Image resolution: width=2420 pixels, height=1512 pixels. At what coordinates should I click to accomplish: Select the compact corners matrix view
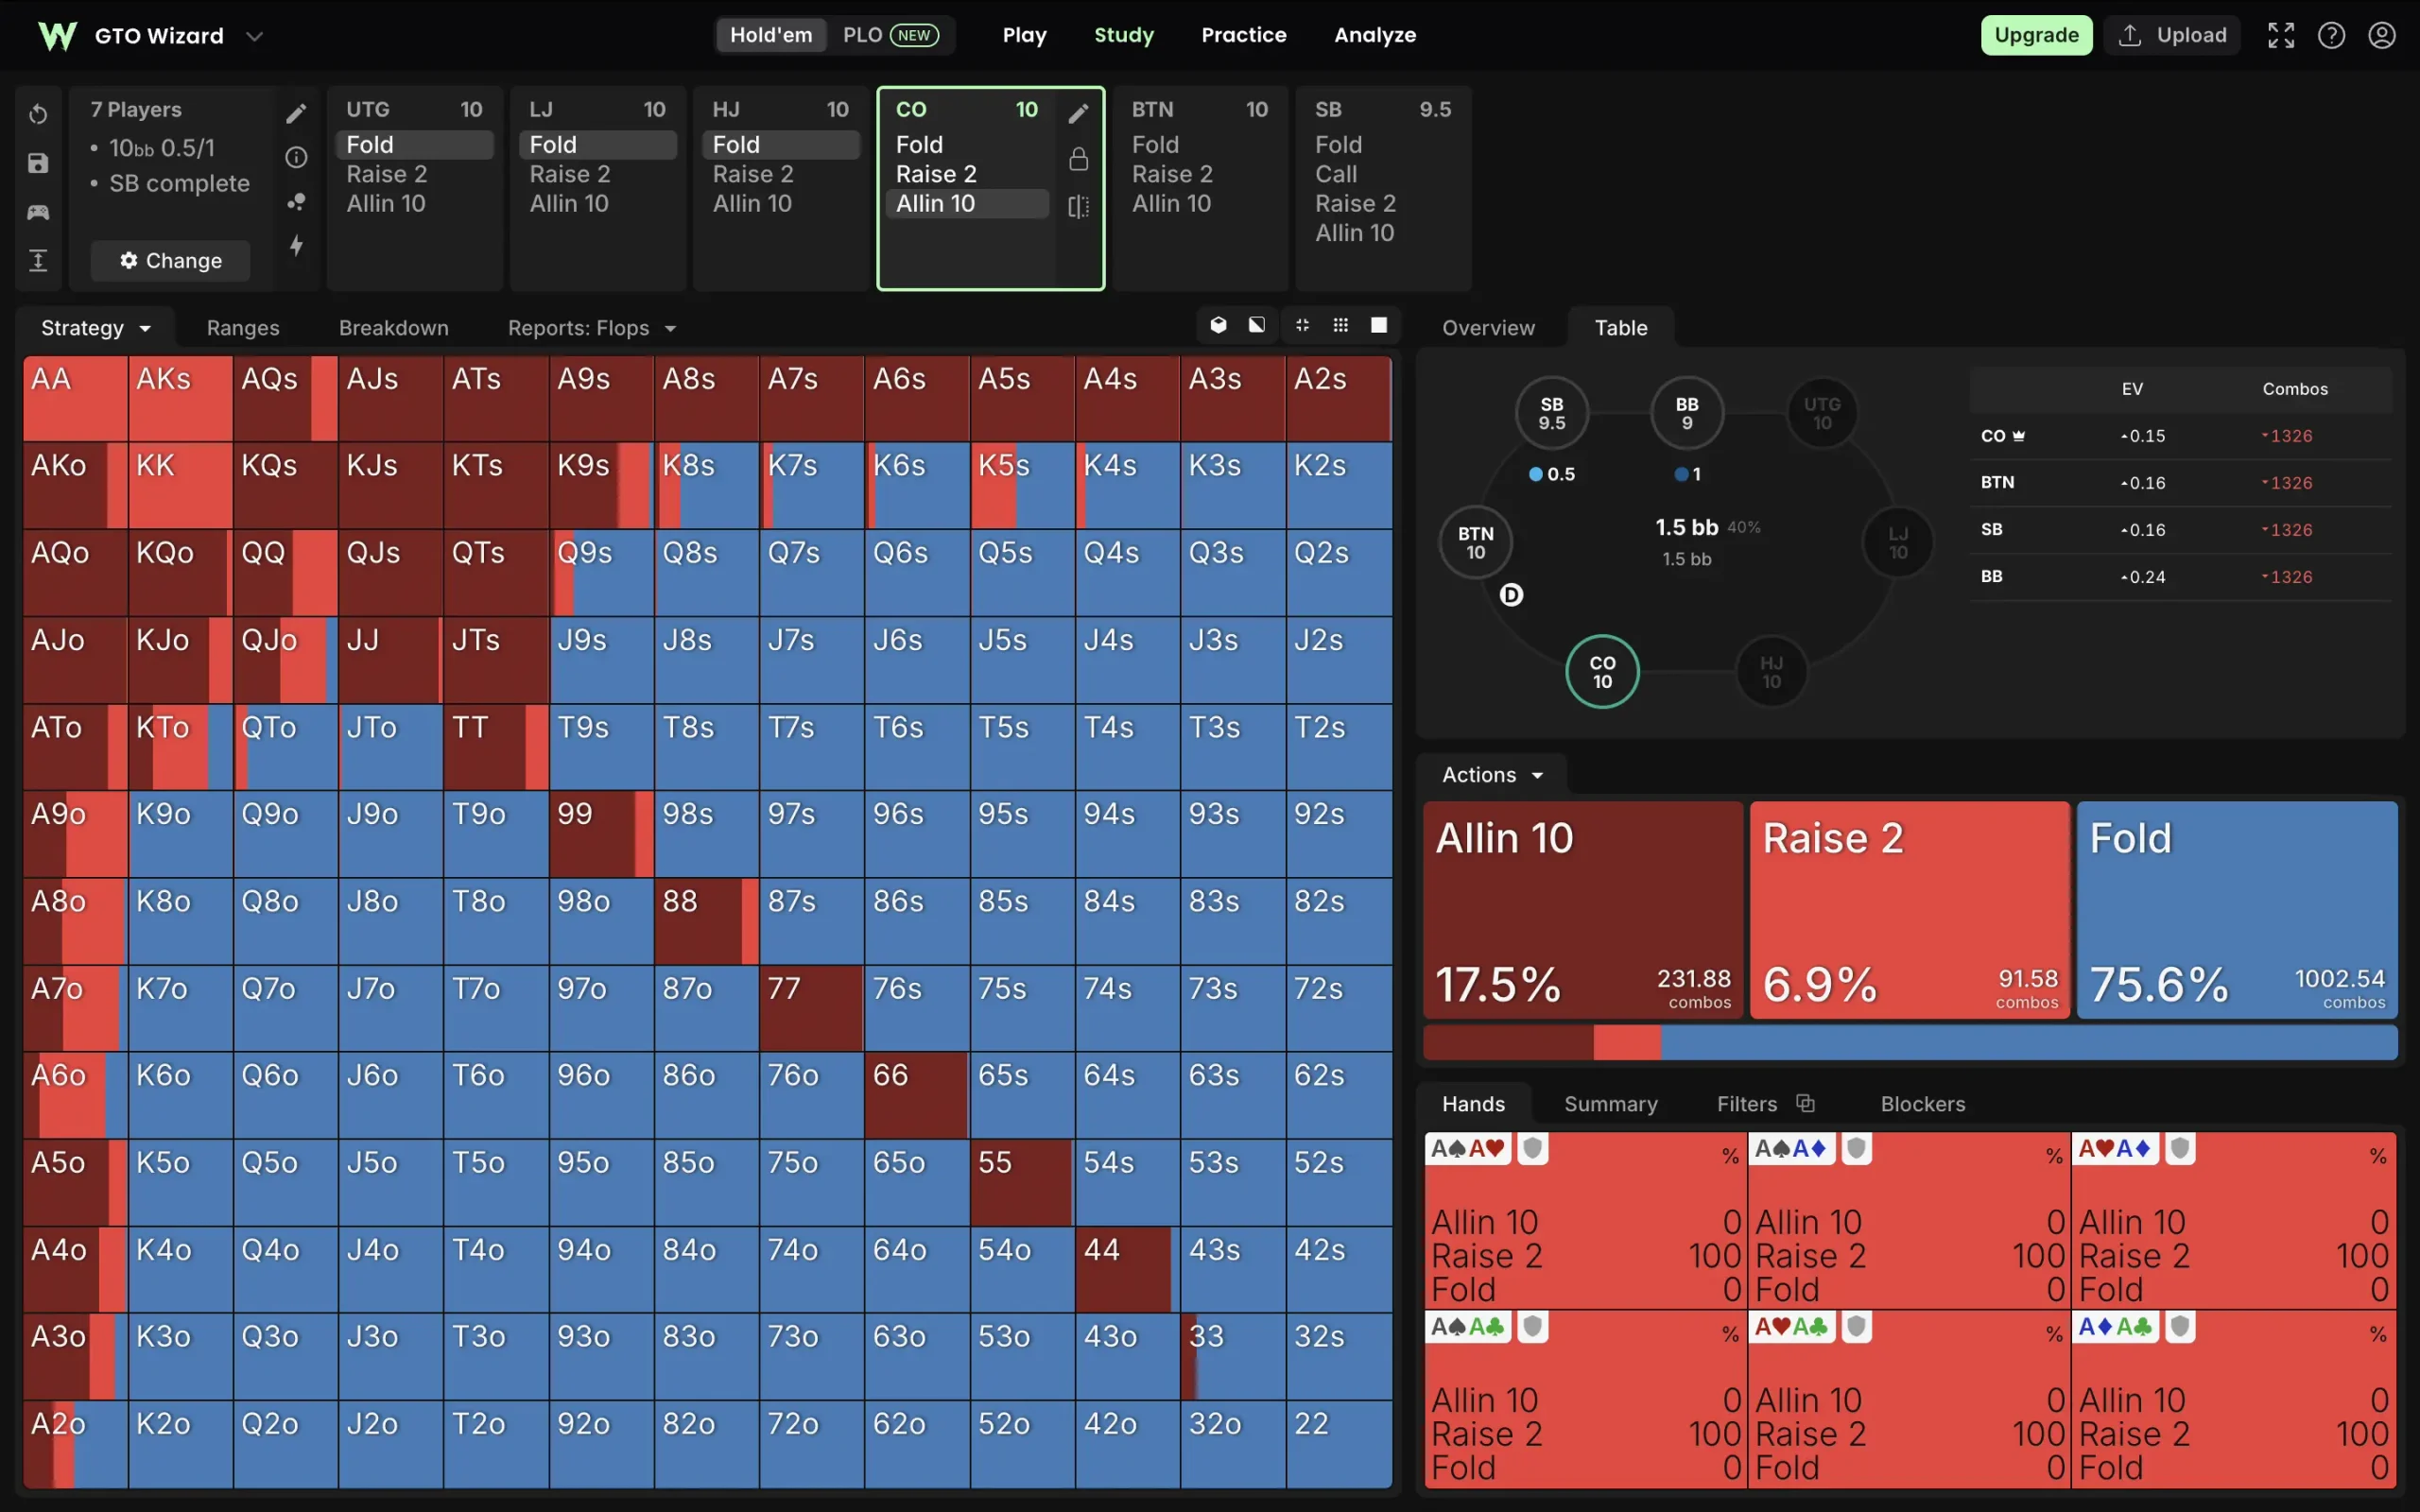point(1302,325)
